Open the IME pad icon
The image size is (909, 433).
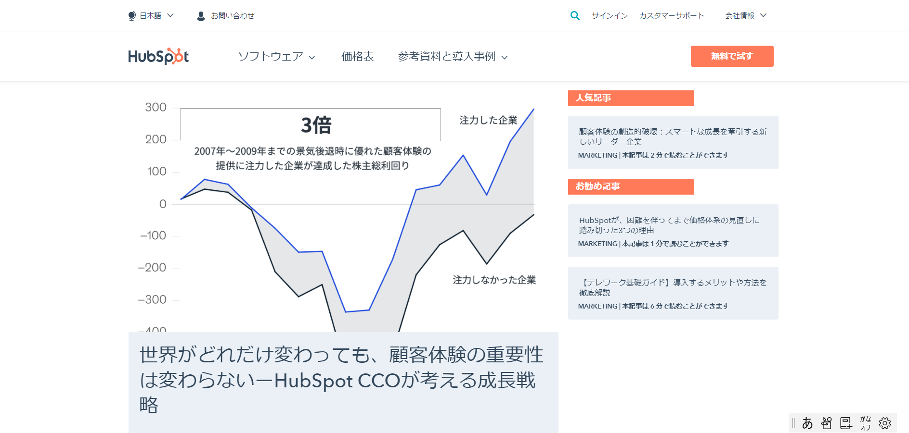[827, 423]
